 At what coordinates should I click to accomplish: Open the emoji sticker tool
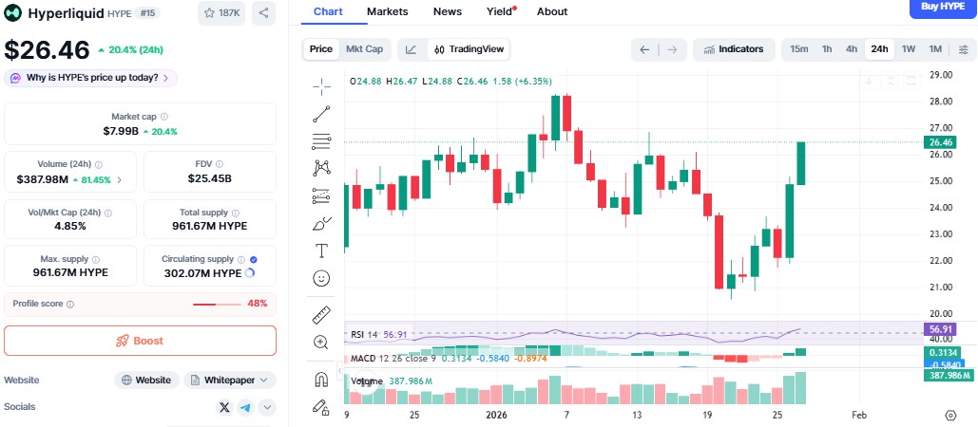(x=321, y=279)
